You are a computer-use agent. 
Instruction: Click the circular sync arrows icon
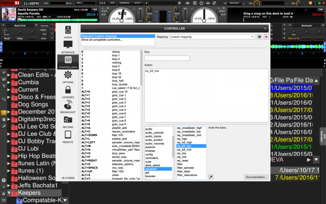coord(214,3)
